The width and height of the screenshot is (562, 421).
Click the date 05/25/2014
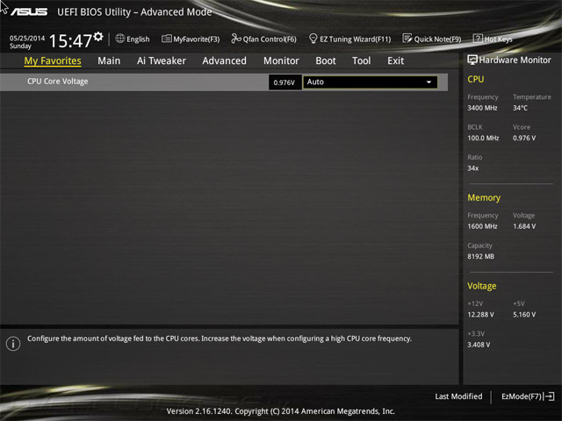point(27,38)
